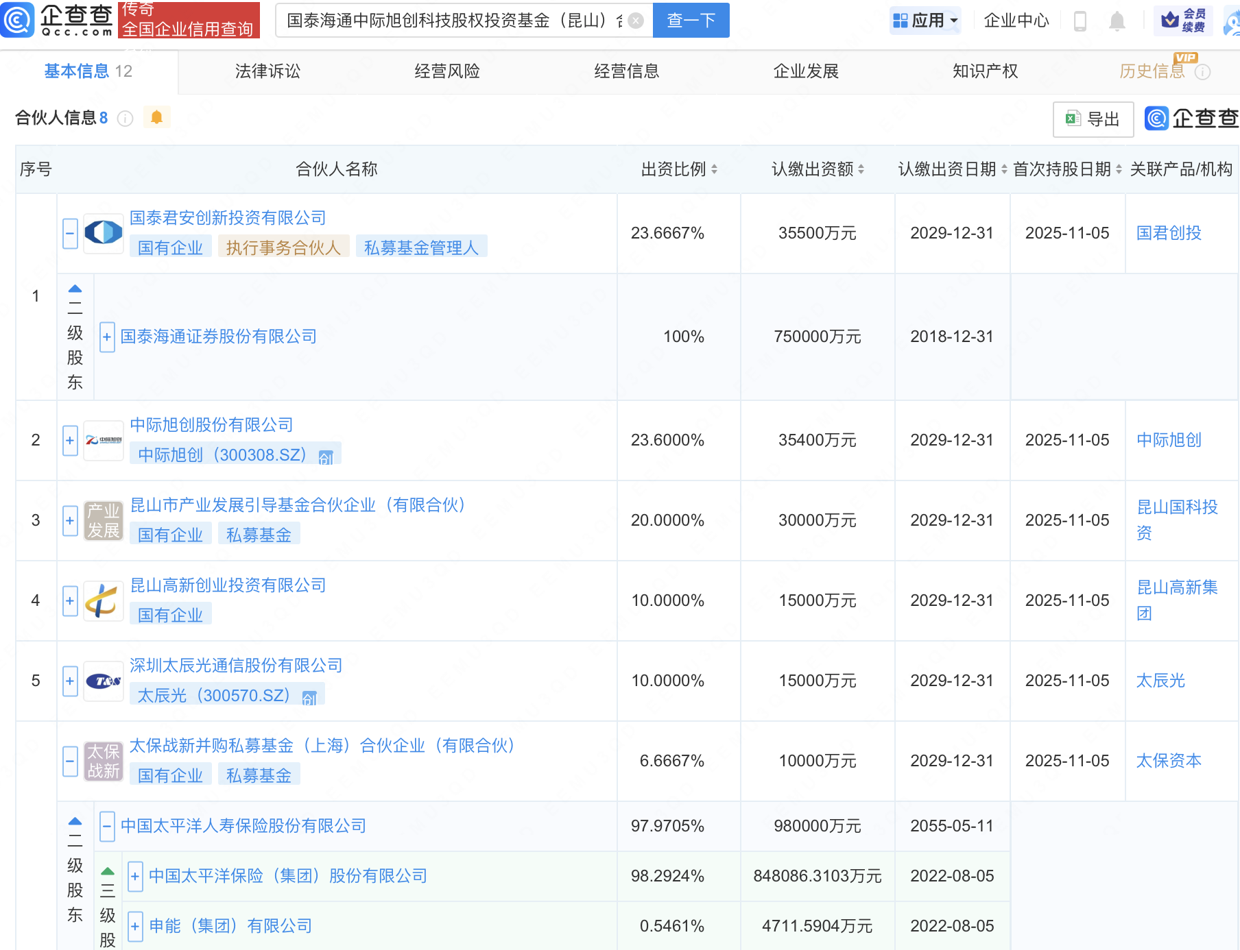The height and width of the screenshot is (950, 1240).
Task: Expand 国泰海通证券股份有限公司 shareholder row
Action: pos(107,337)
